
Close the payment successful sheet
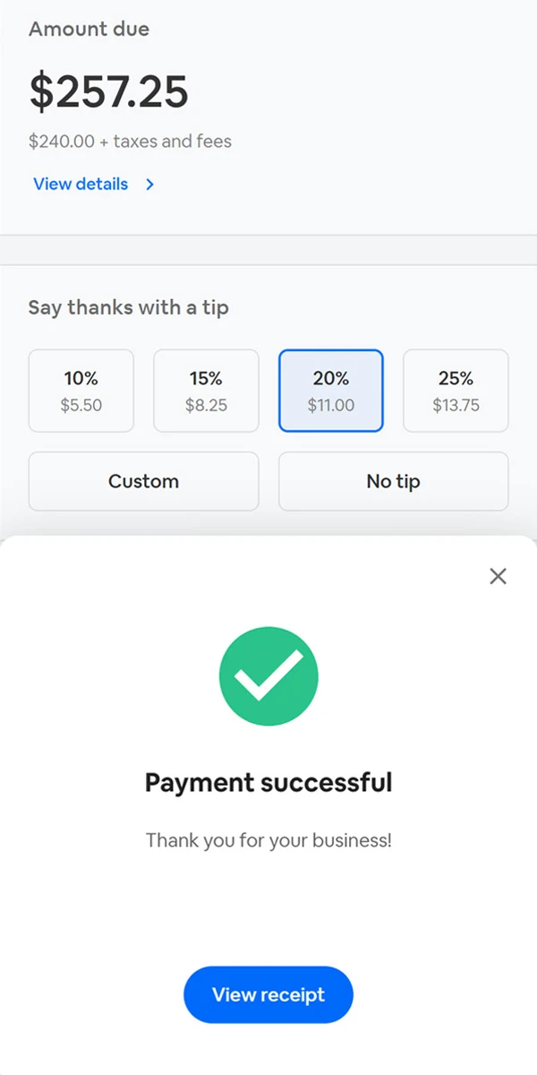click(498, 576)
